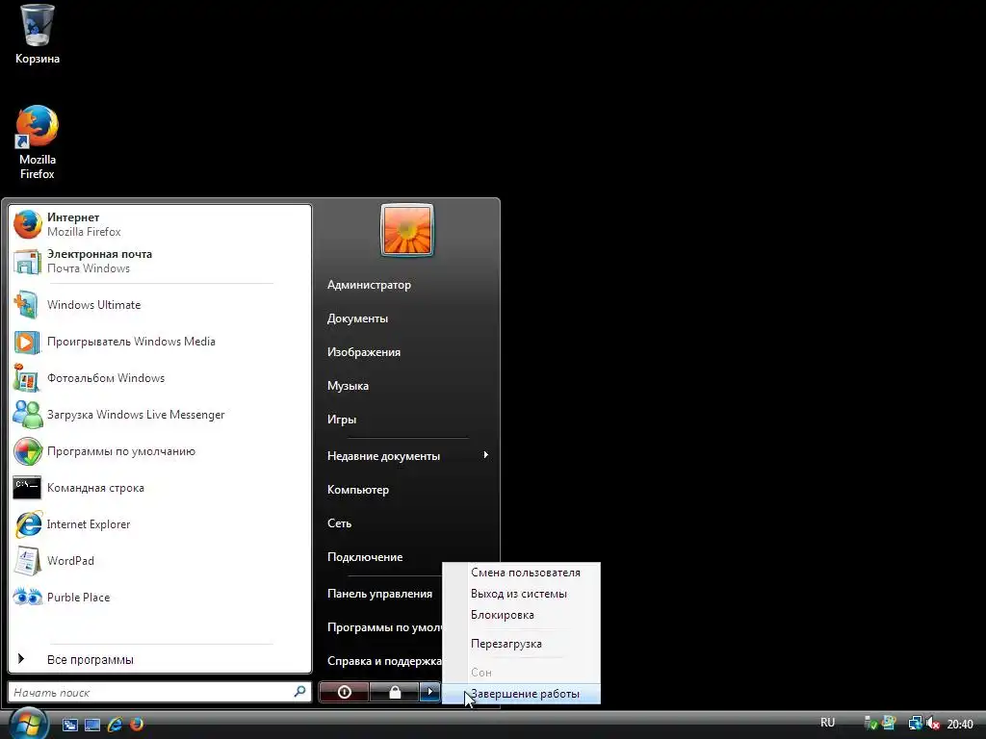Click the arrow next to the lock button
986x739 pixels.
[x=429, y=692]
